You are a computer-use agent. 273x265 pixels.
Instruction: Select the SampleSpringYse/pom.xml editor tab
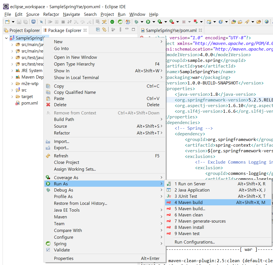(x=171, y=31)
